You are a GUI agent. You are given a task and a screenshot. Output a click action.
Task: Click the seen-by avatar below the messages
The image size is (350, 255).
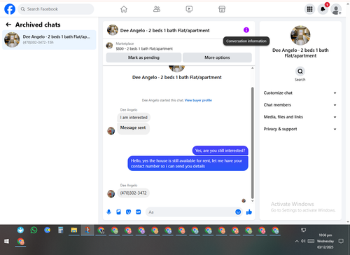coord(244,200)
